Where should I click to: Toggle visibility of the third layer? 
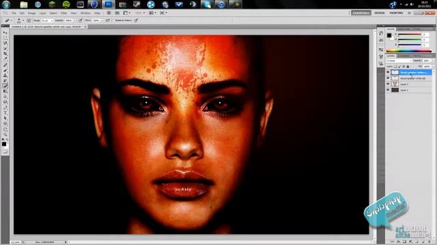pyautogui.click(x=388, y=84)
